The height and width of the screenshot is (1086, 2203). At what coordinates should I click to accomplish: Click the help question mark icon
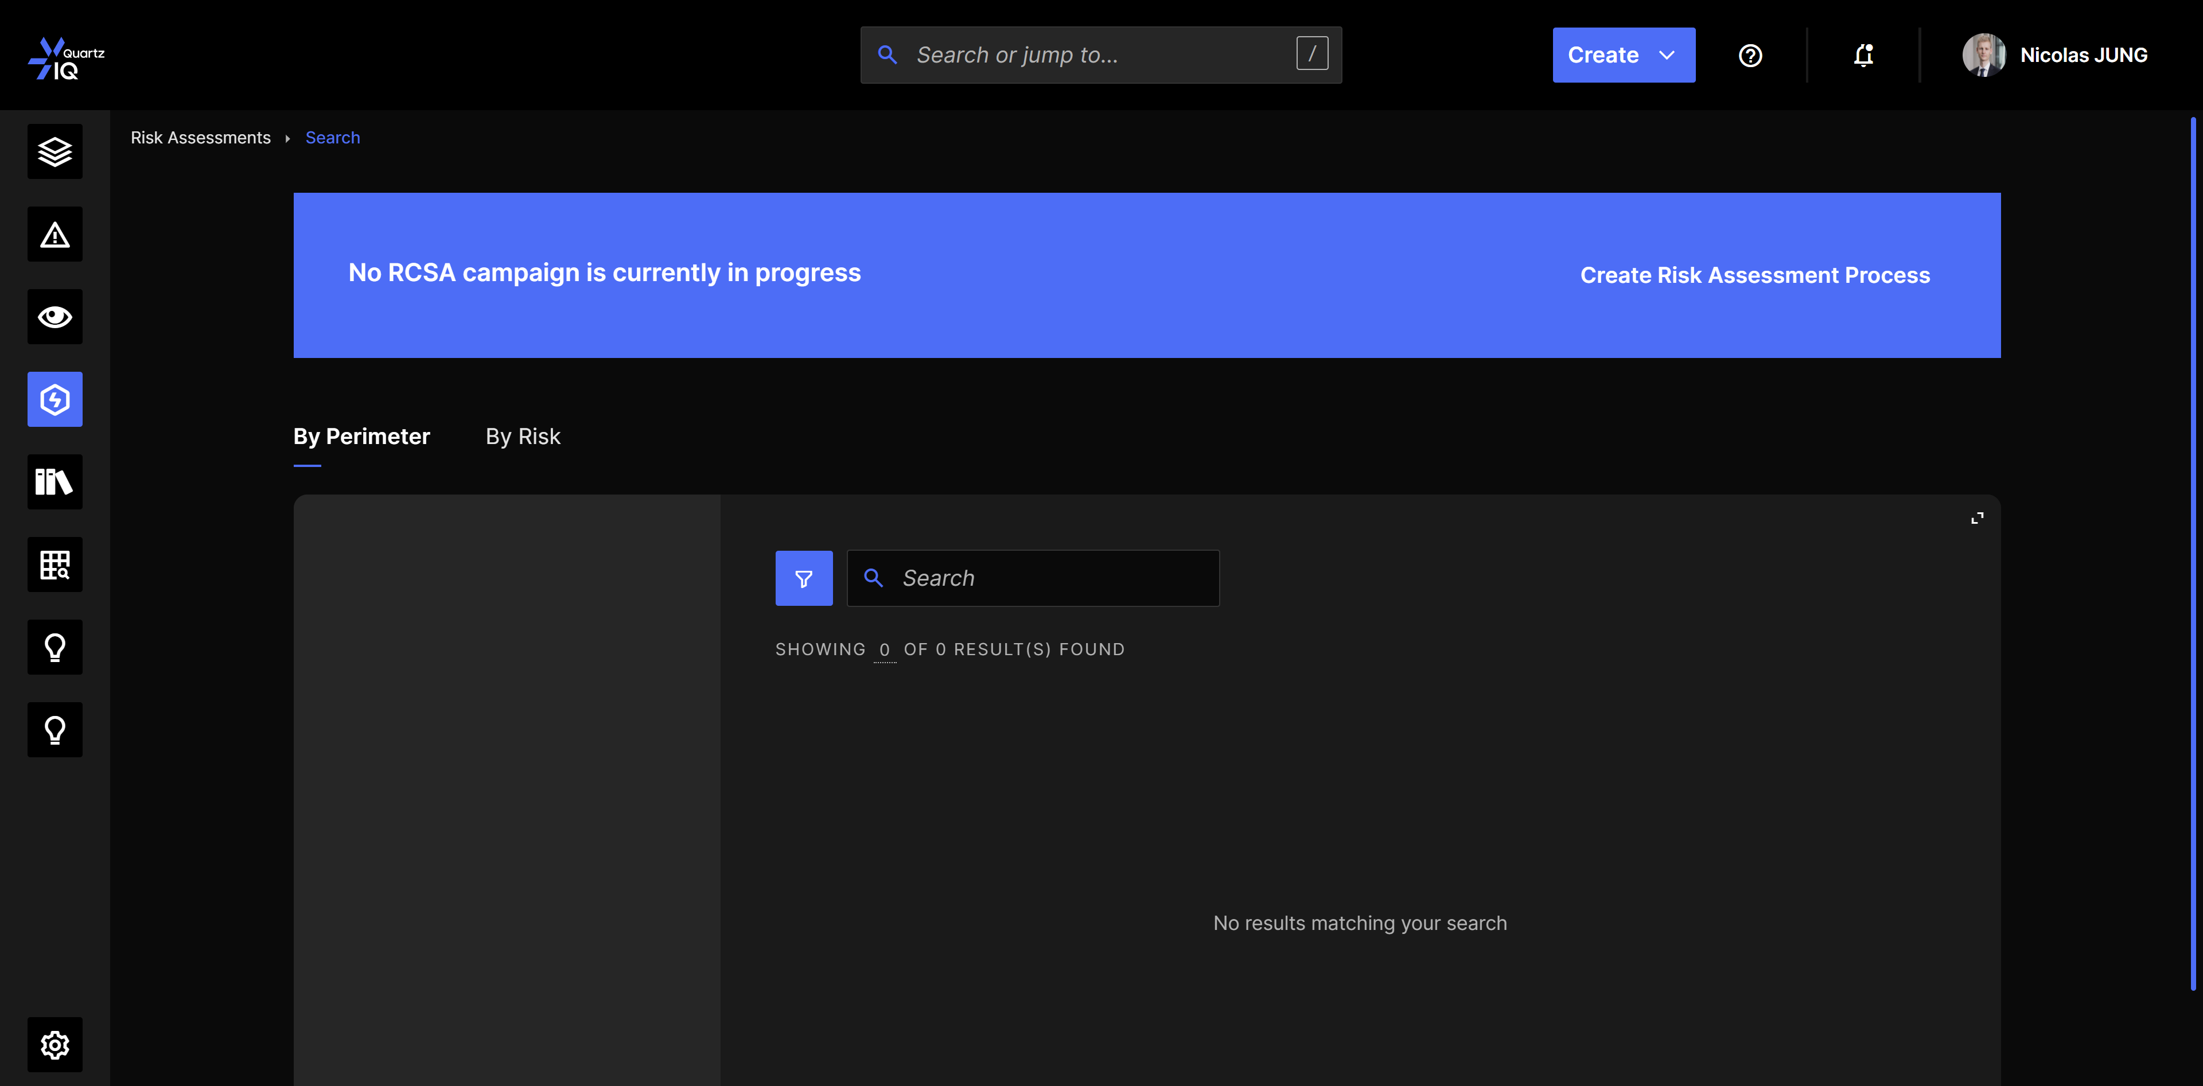[x=1750, y=56]
